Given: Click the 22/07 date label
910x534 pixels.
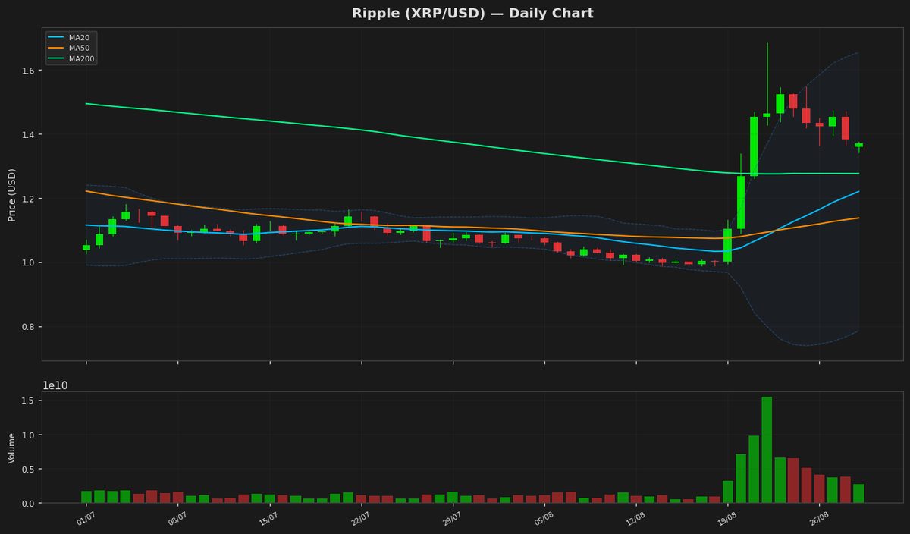Looking at the screenshot, I should 361,519.
